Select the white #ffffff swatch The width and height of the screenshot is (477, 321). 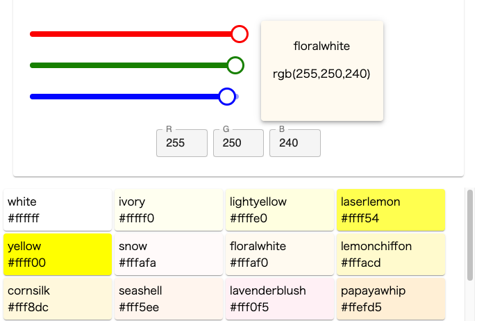click(58, 210)
